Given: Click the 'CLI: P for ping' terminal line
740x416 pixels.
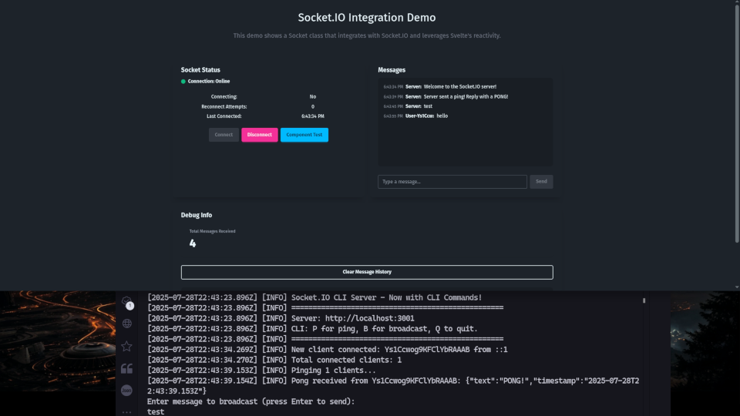Looking at the screenshot, I should pyautogui.click(x=312, y=329).
